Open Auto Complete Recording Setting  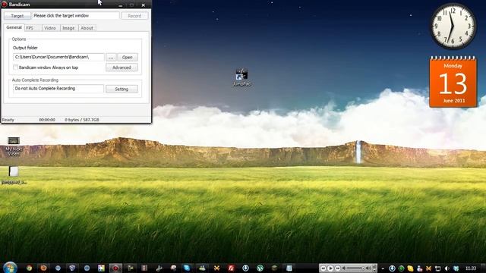pyautogui.click(x=121, y=89)
